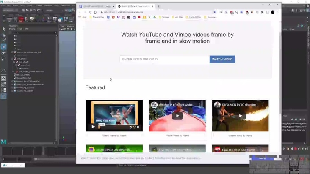This screenshot has width=310, height=174.
Task: Click the Paint Selection tool in toolbox
Action: click(4, 41)
